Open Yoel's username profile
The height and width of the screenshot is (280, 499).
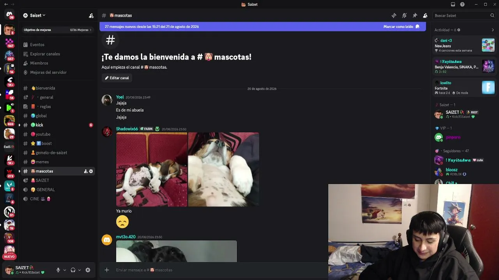tap(120, 97)
